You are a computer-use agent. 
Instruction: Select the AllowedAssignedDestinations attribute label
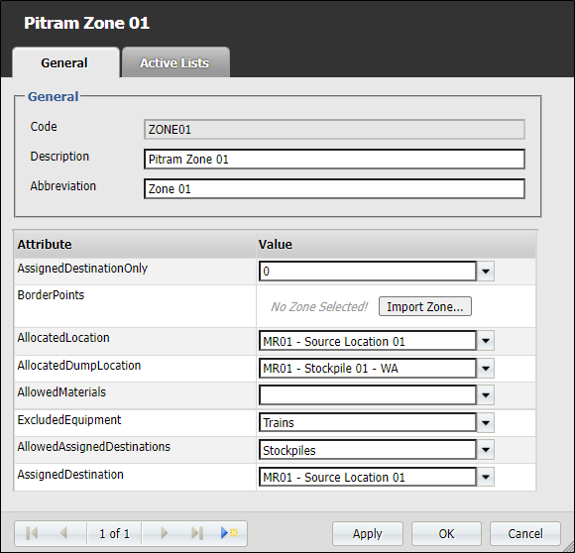(x=94, y=447)
